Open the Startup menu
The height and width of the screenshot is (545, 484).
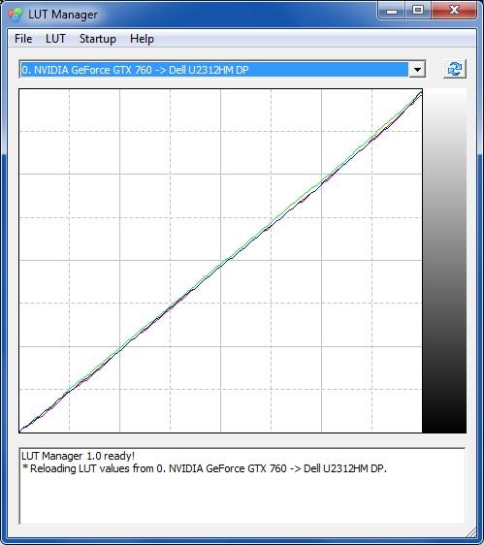(98, 39)
